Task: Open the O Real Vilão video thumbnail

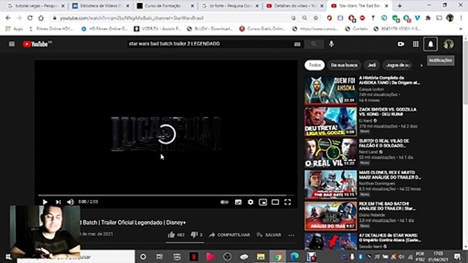Action: click(x=331, y=153)
